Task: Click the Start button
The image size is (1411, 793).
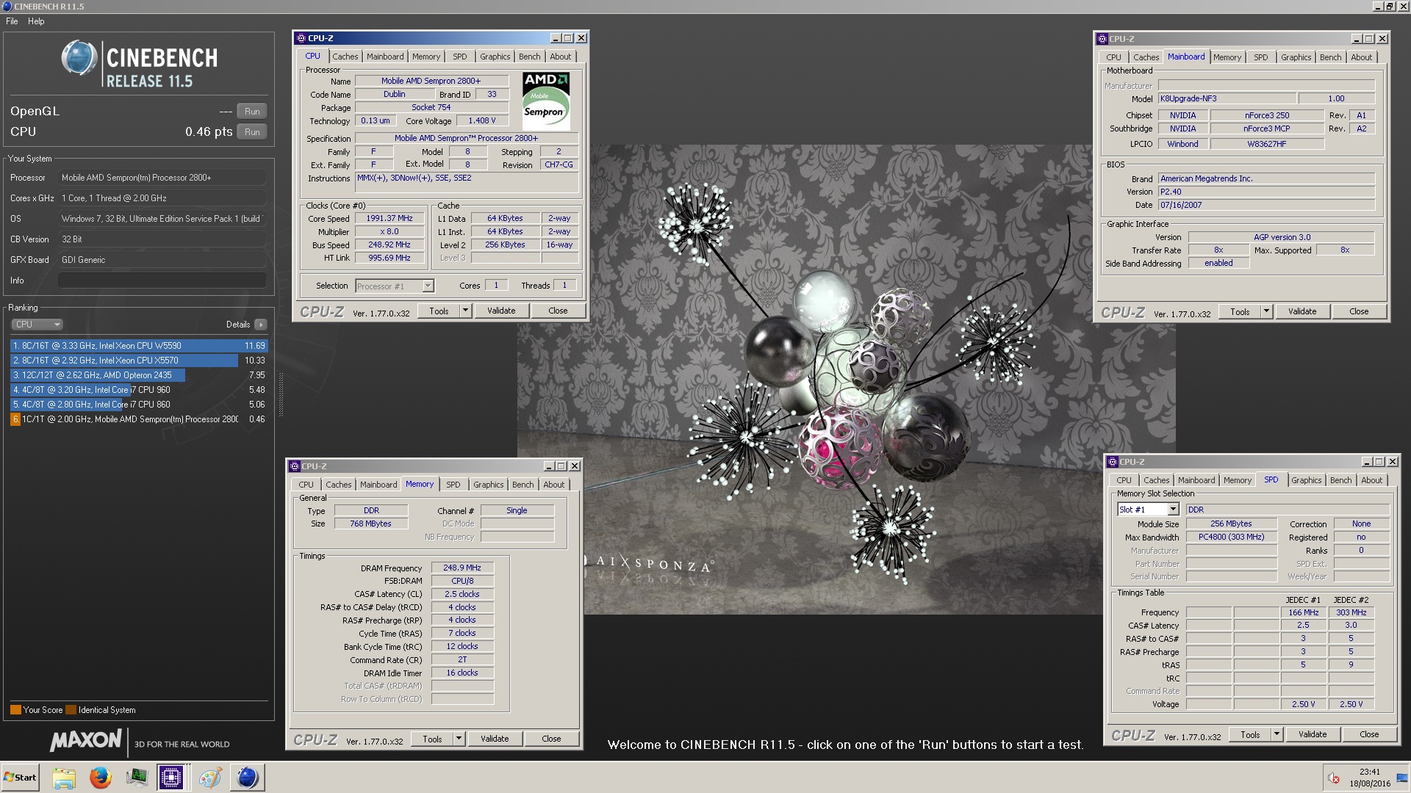Action: tap(20, 778)
